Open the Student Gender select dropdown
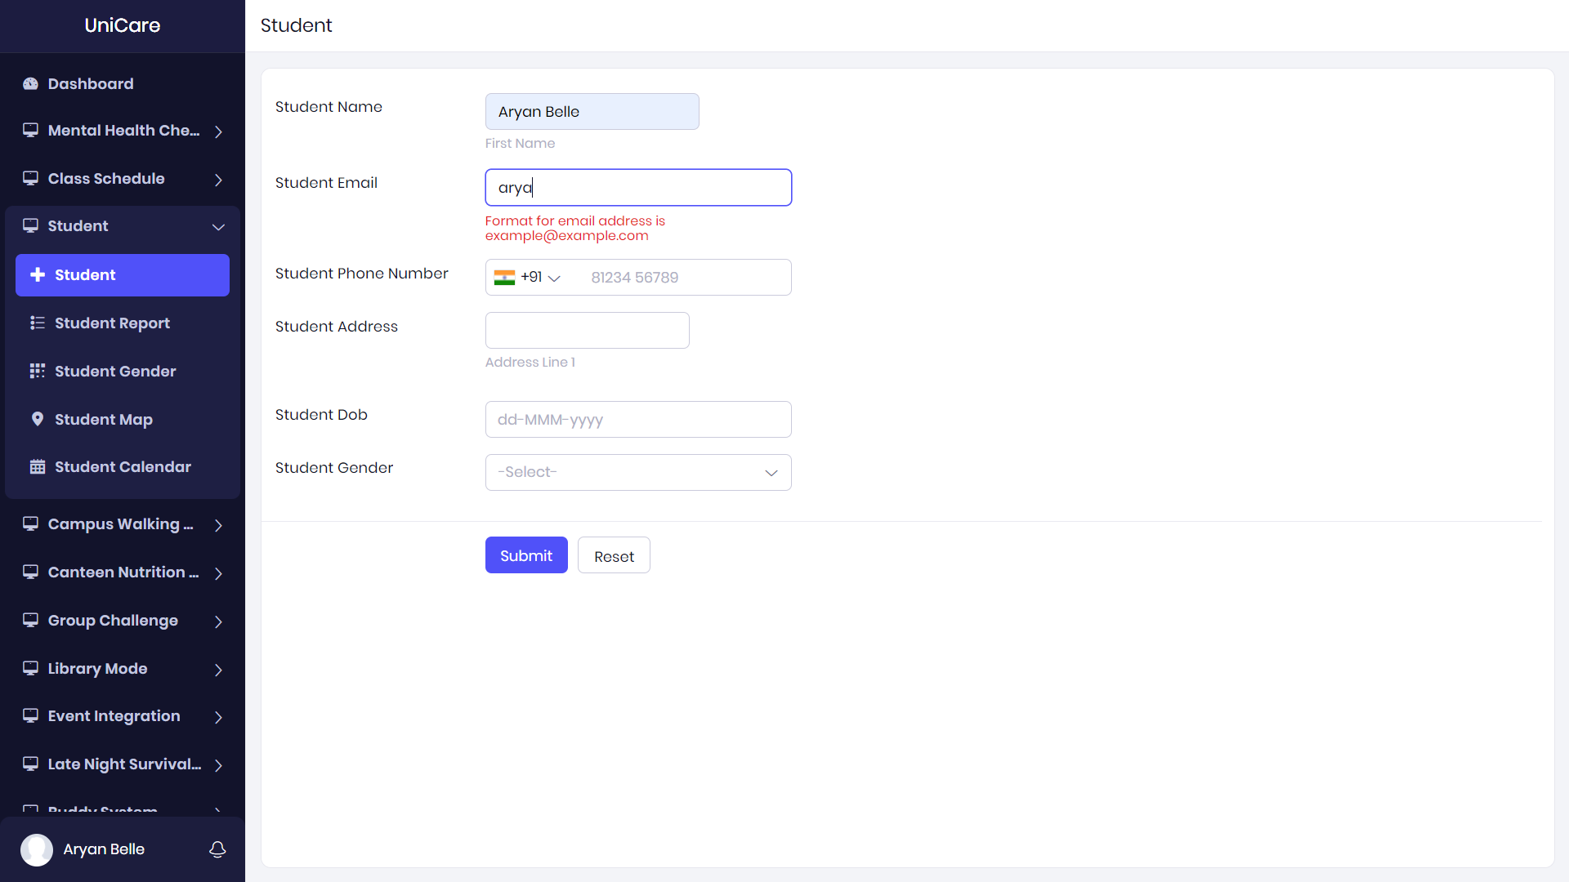The height and width of the screenshot is (882, 1569). [637, 473]
